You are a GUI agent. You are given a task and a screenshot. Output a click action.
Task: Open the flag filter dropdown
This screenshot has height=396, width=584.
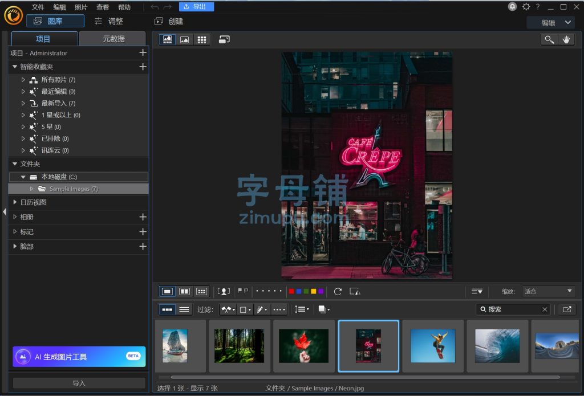click(228, 309)
